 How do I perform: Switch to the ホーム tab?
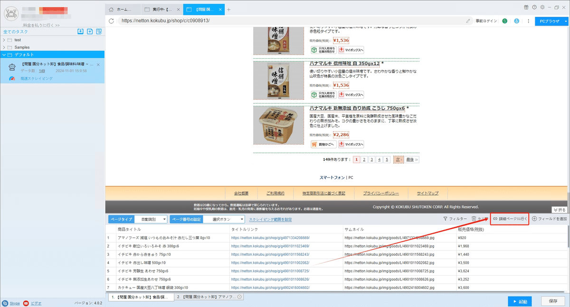click(123, 9)
